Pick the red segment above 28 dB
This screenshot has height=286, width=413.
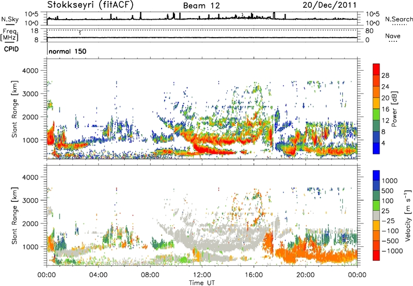(376, 70)
